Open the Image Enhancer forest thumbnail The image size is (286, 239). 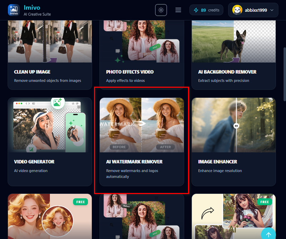234,125
